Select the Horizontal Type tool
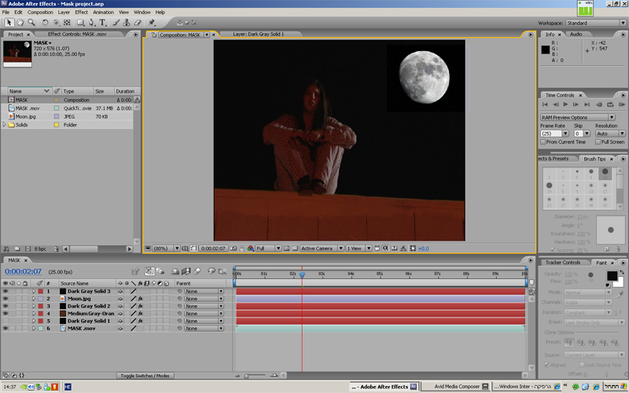 pyautogui.click(x=103, y=23)
